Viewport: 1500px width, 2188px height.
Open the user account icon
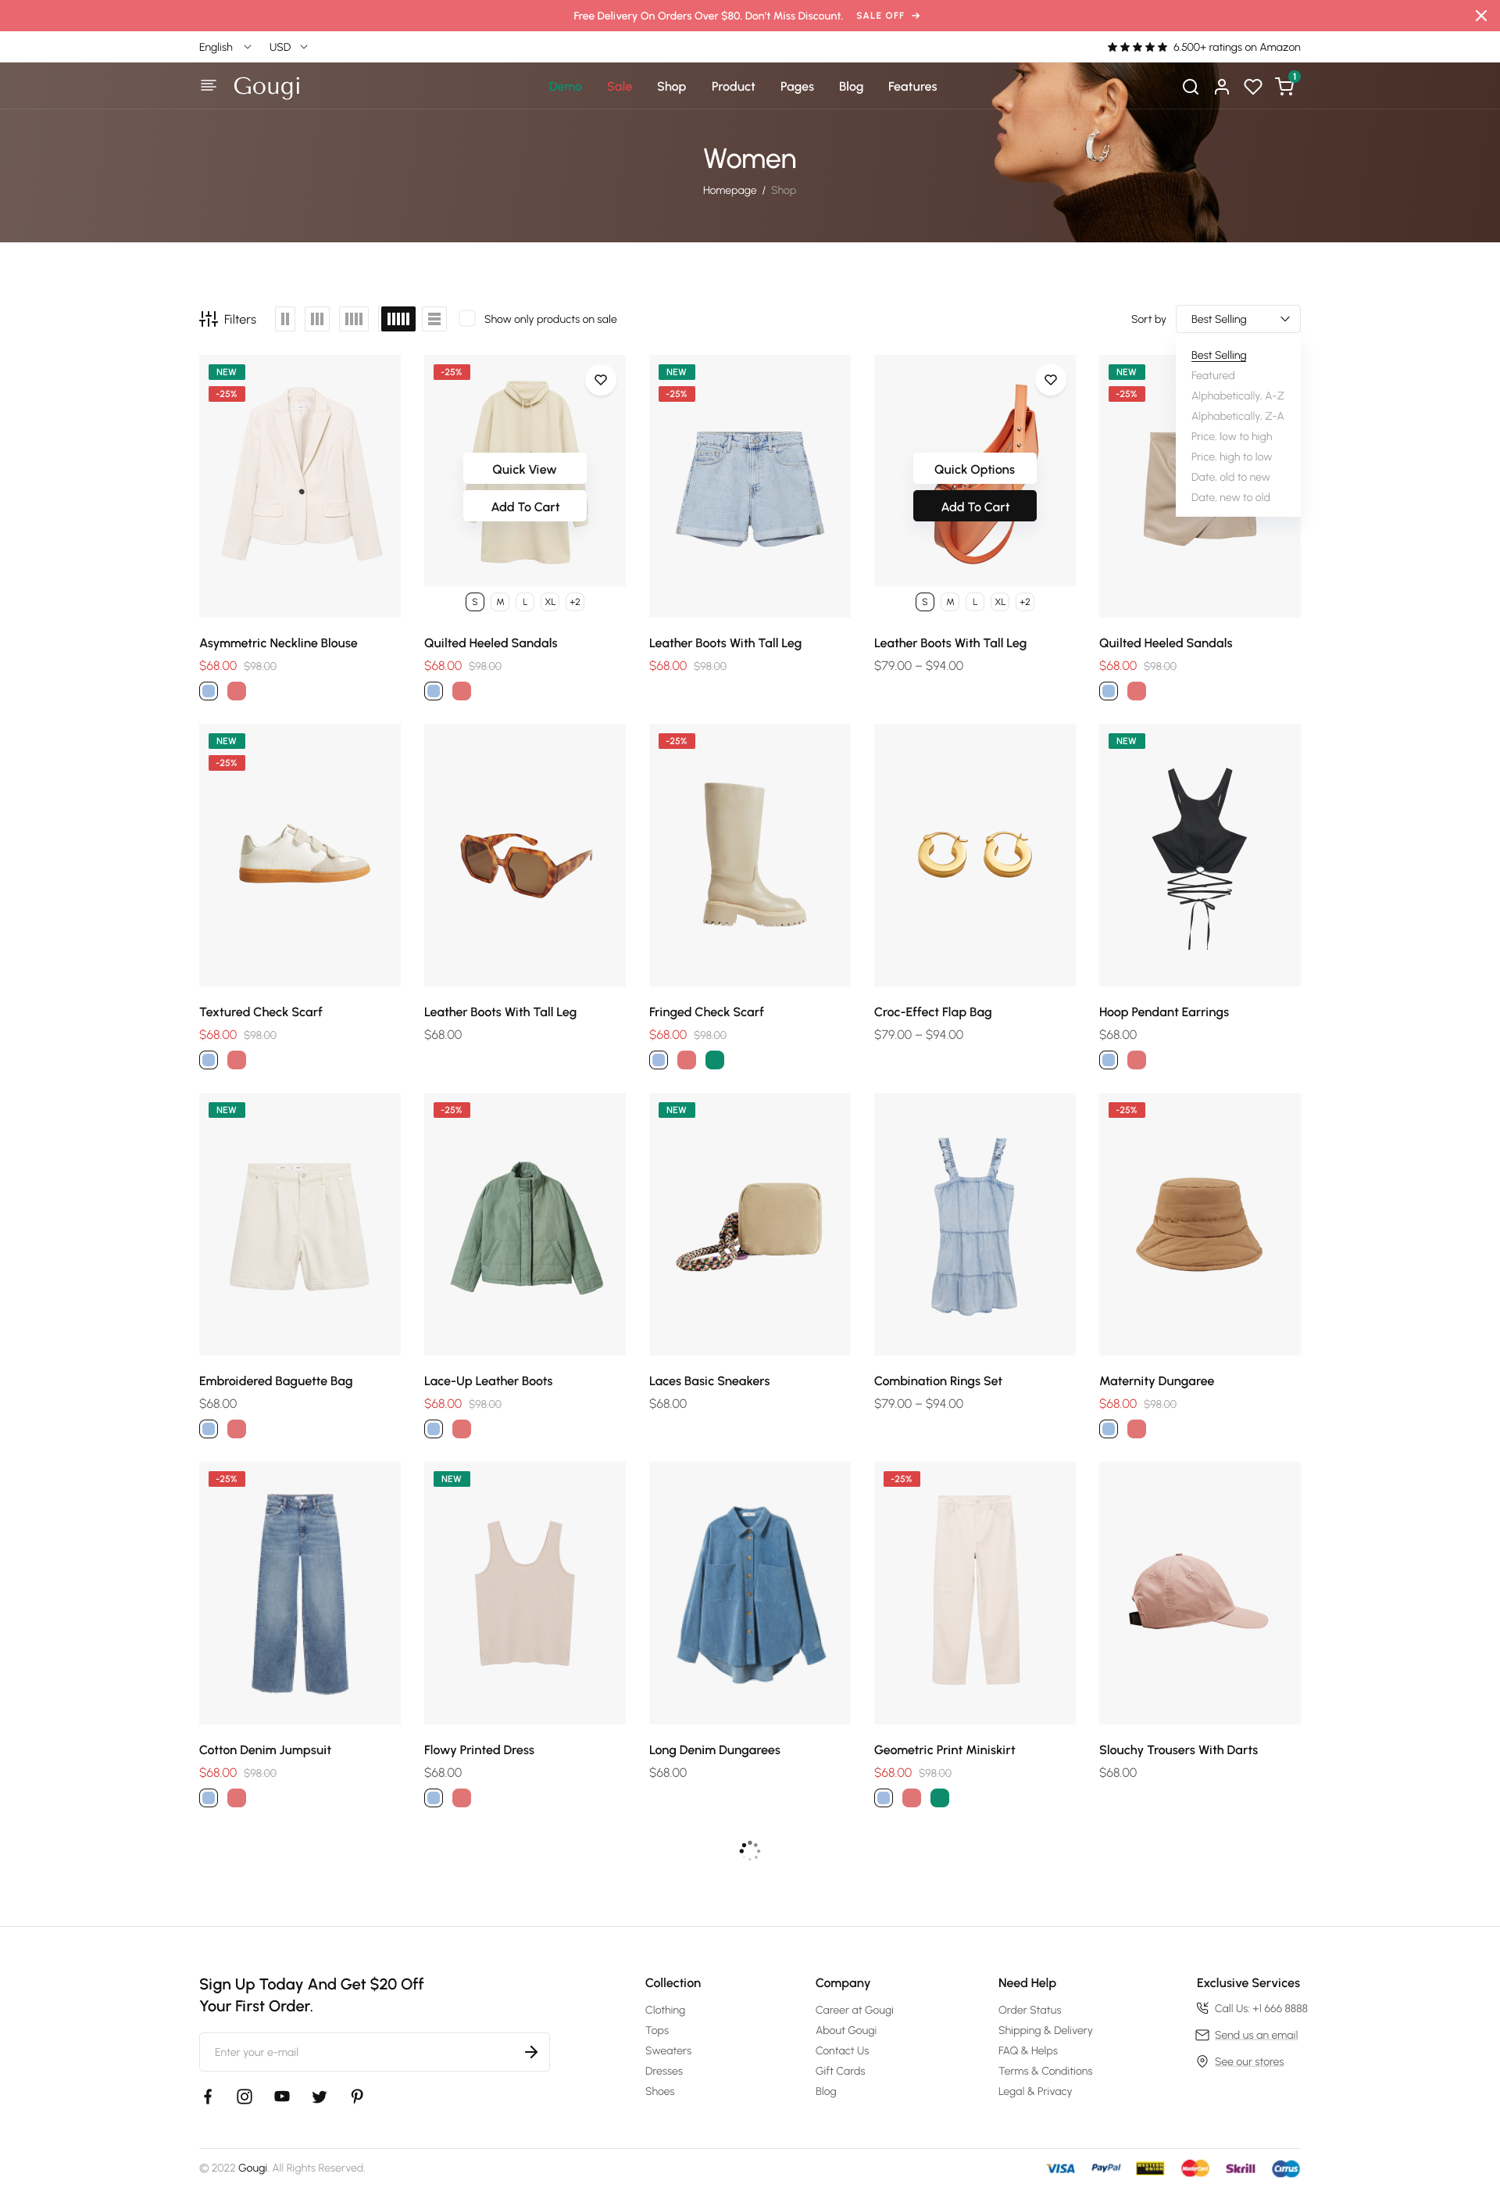[x=1221, y=87]
